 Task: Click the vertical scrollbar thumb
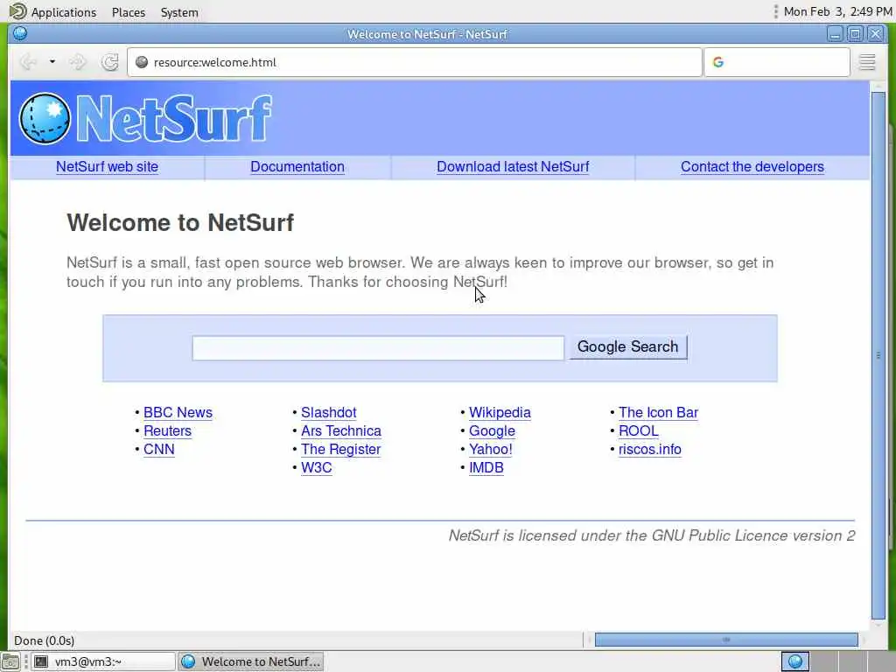click(878, 355)
